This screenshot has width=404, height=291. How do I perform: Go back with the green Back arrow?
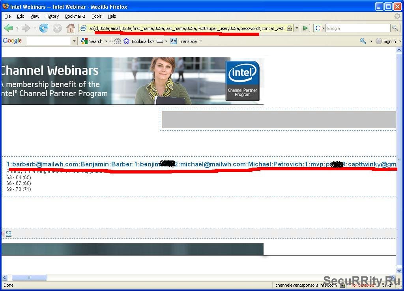coord(9,28)
